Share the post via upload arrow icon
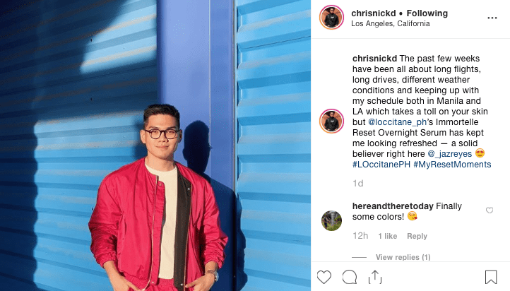Screen dimensions: 510x291 pyautogui.click(x=375, y=277)
